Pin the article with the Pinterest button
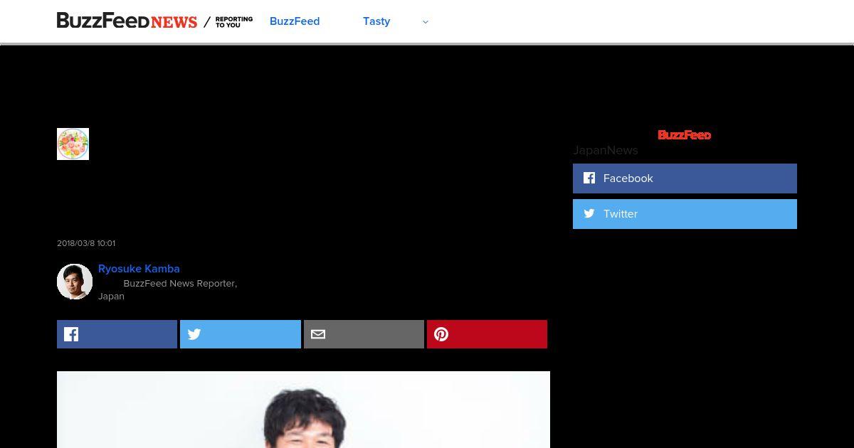Viewport: 854px width, 448px height. pos(487,334)
